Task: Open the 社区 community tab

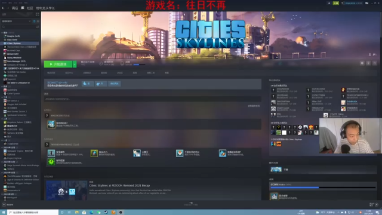Action: pos(30,8)
